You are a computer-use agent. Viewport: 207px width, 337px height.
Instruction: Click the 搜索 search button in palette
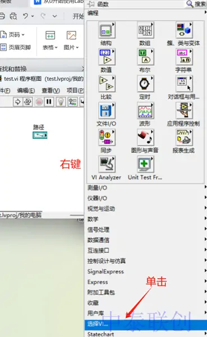click(196, 4)
